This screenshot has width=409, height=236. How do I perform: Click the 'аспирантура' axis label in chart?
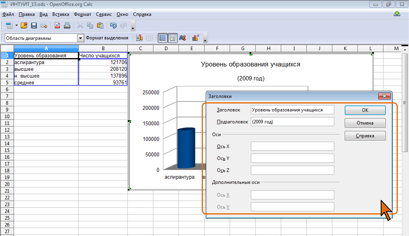tap(179, 177)
